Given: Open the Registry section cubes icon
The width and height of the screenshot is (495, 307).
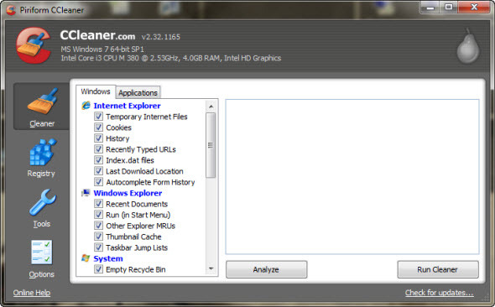Looking at the screenshot, I should (x=43, y=152).
